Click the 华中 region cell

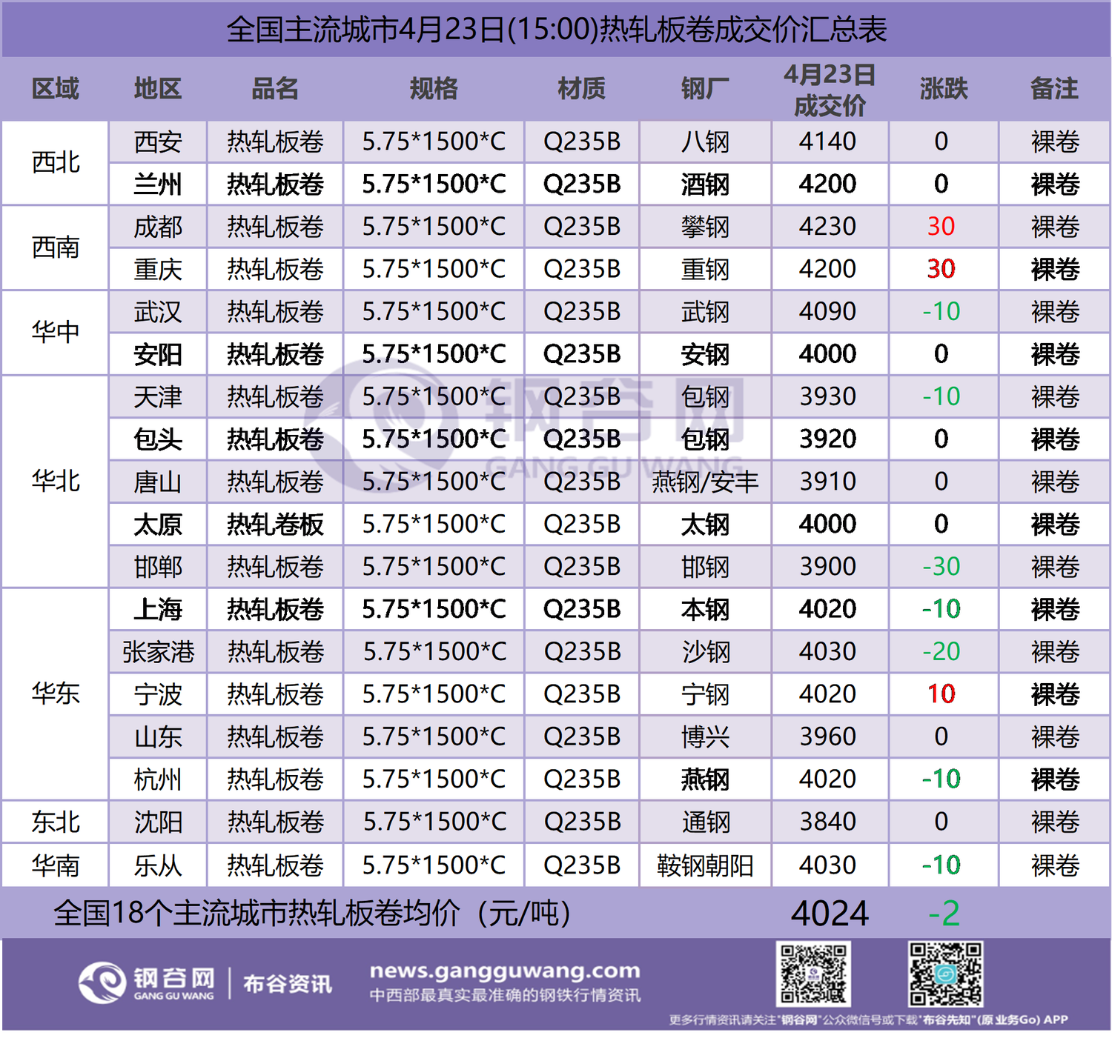point(56,332)
